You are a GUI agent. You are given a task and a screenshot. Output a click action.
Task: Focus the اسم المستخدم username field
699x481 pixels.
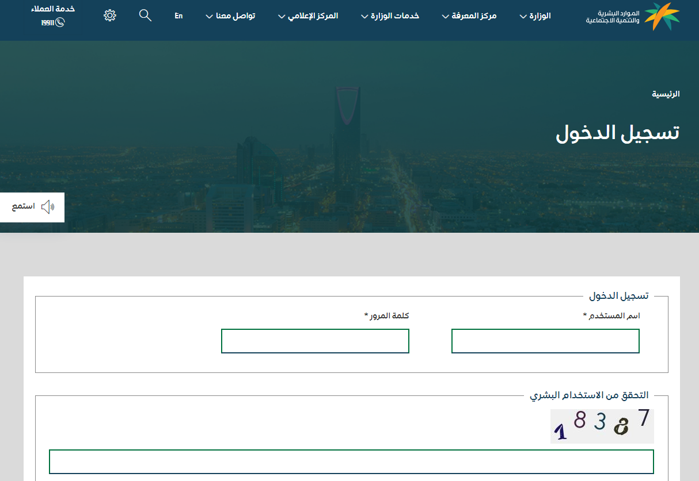[x=545, y=341]
